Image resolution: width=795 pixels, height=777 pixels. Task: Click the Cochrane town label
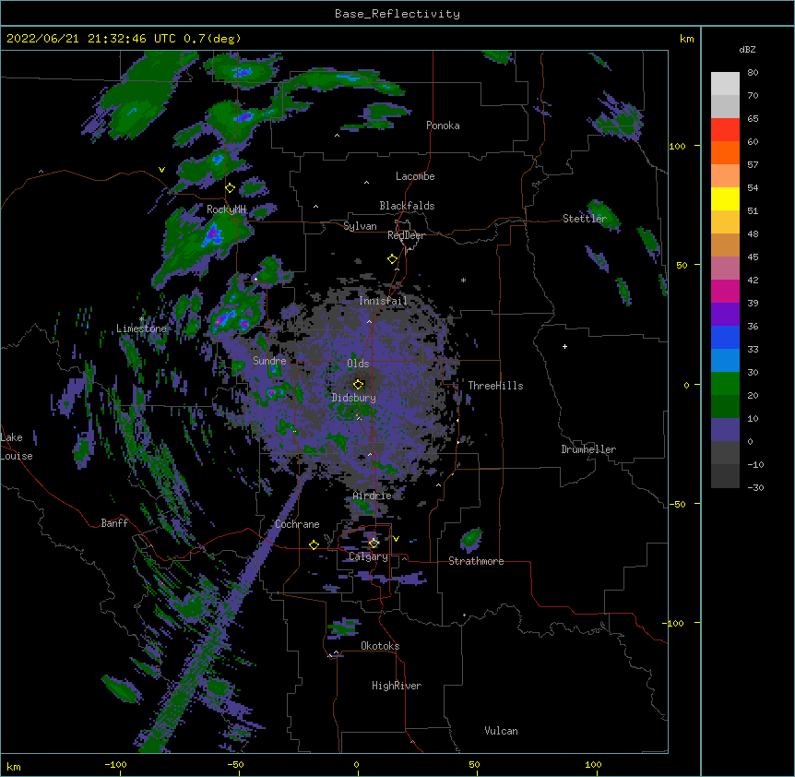click(297, 524)
